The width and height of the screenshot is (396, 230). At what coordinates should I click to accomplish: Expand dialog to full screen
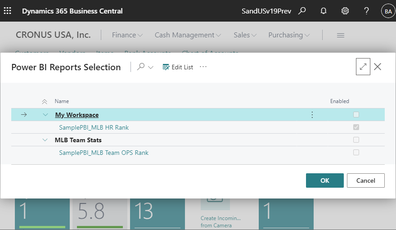(x=363, y=67)
